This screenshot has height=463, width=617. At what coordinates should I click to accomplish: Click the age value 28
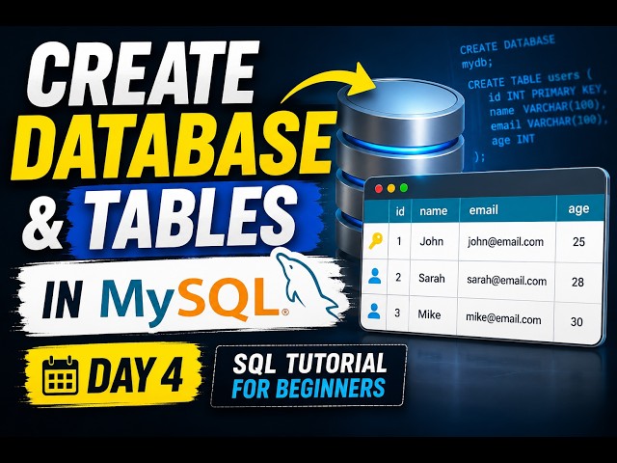click(x=577, y=282)
